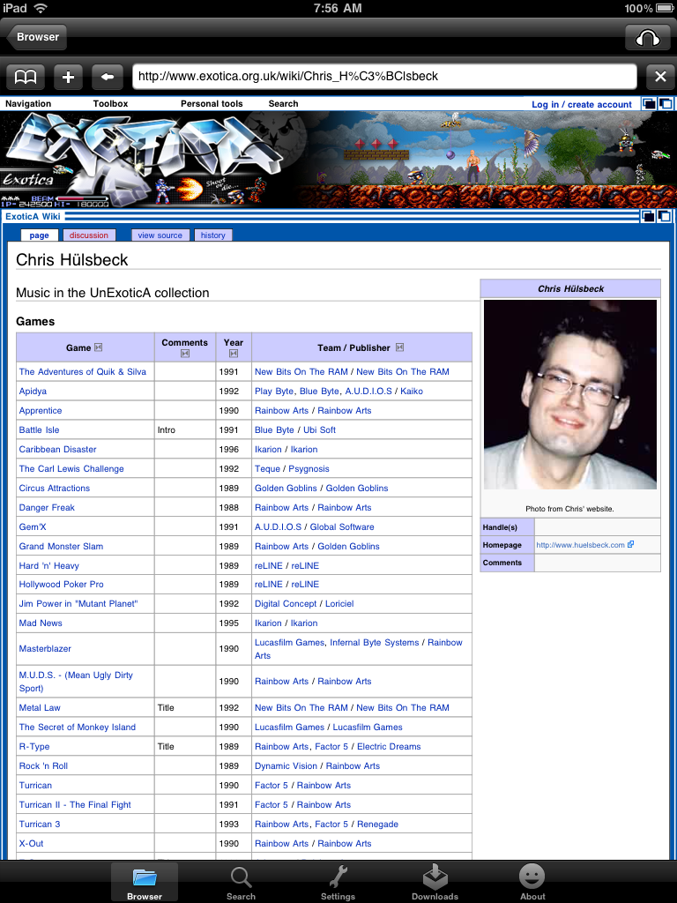The width and height of the screenshot is (677, 903).
Task: Open Turrican II - The Final Fight
Action: 75,804
